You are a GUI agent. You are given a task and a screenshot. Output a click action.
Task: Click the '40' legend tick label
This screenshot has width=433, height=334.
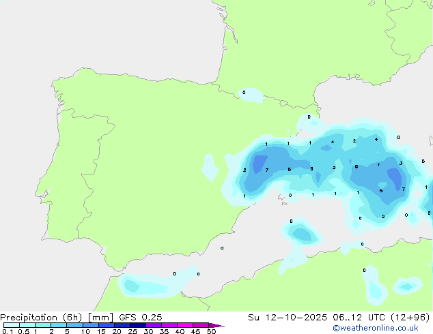click(180, 331)
